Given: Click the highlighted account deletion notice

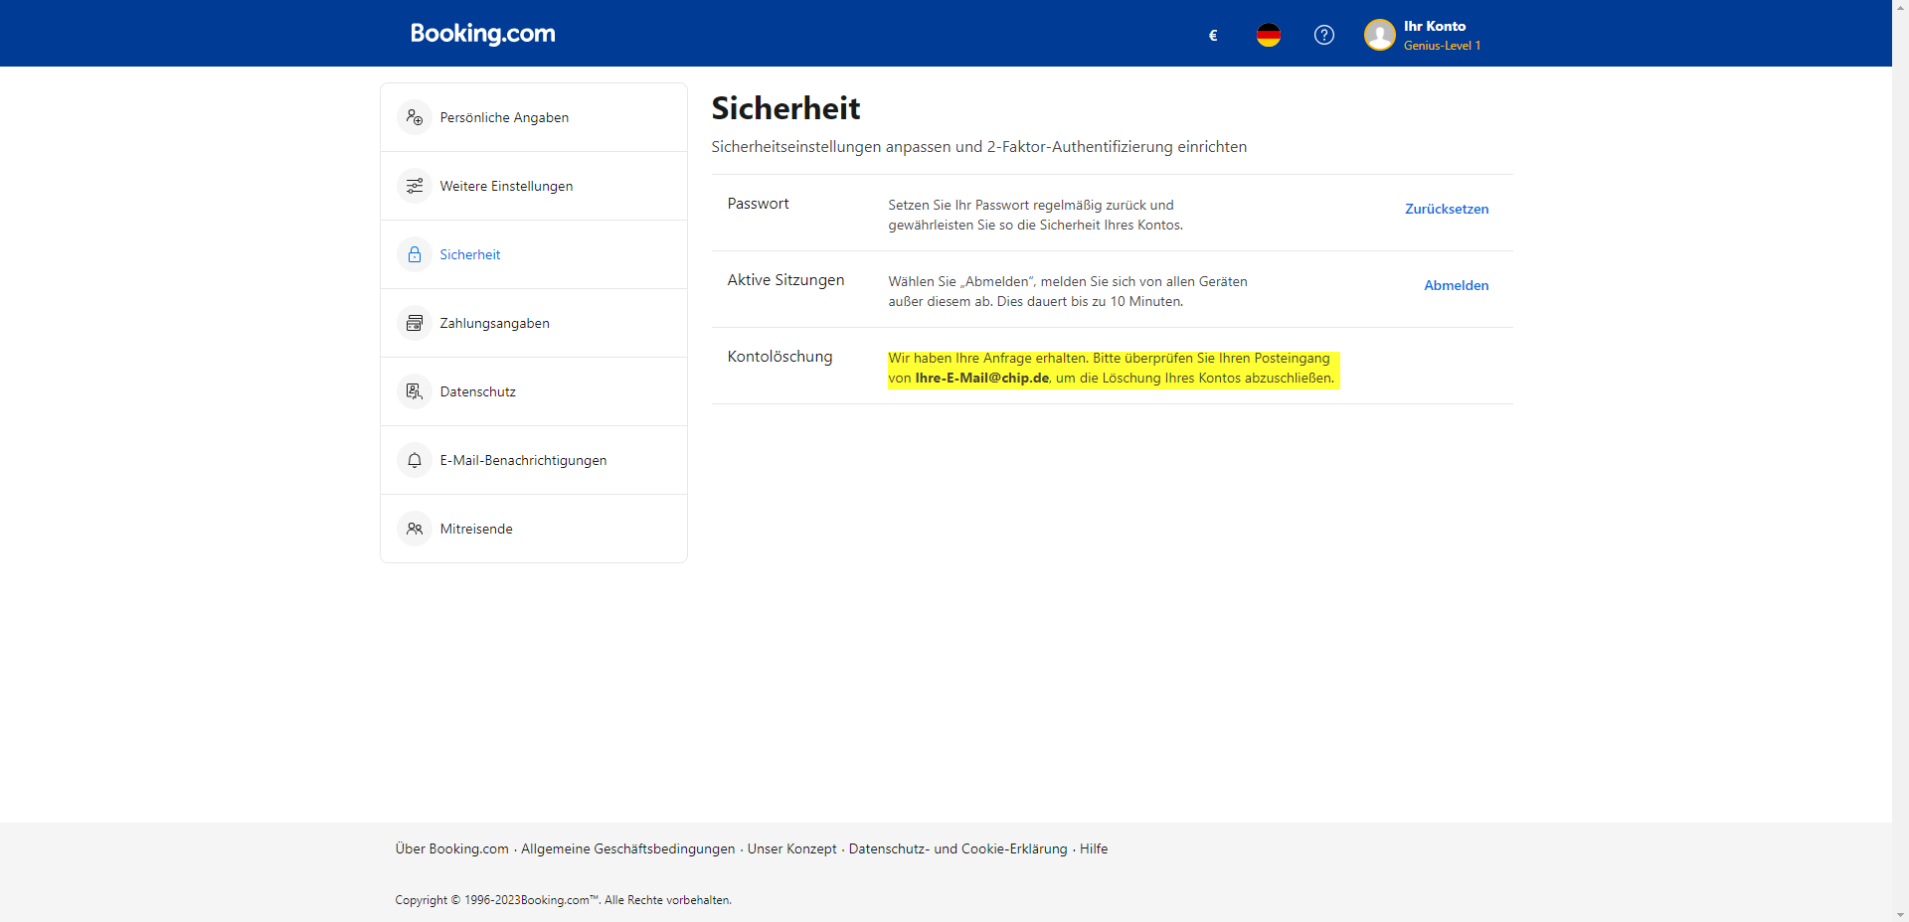Looking at the screenshot, I should [x=1112, y=368].
